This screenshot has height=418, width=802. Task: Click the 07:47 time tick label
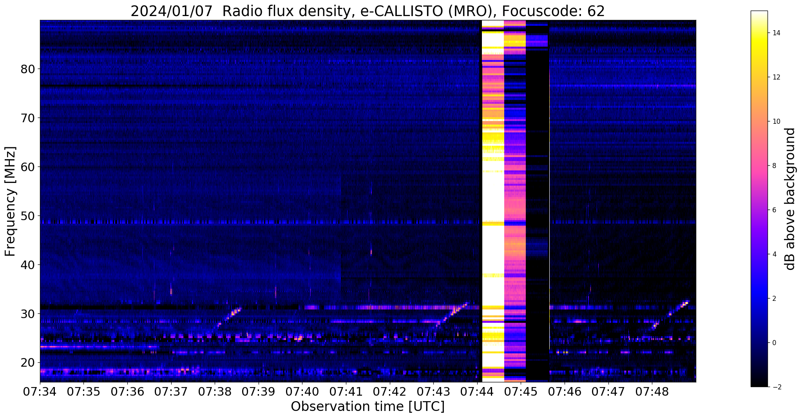[608, 391]
